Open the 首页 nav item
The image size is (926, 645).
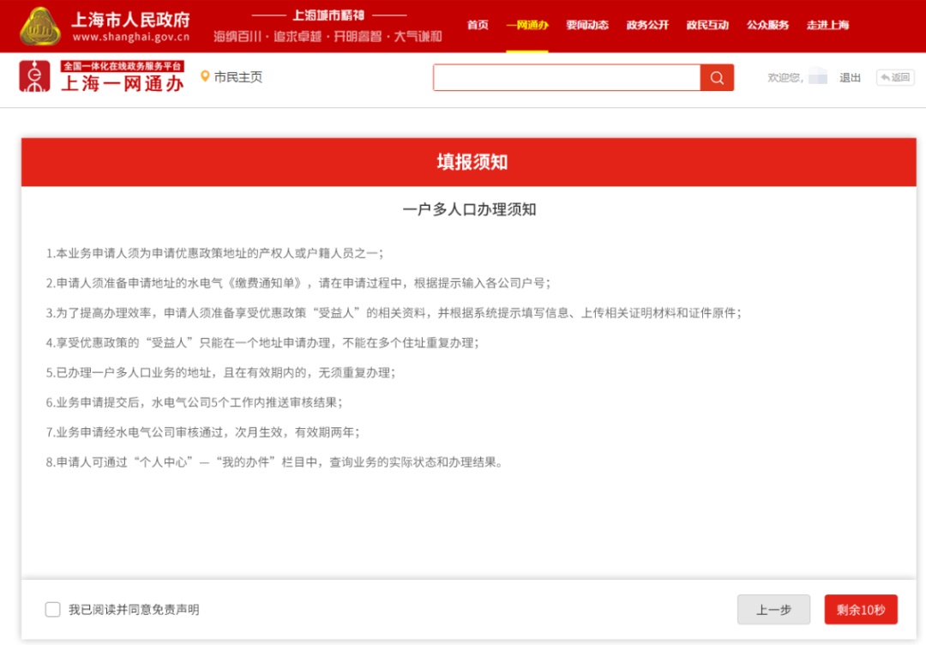478,25
